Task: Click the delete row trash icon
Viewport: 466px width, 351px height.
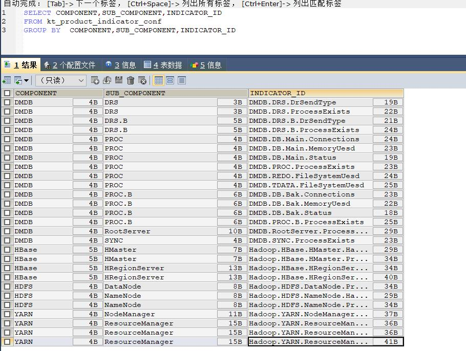Action: point(132,80)
